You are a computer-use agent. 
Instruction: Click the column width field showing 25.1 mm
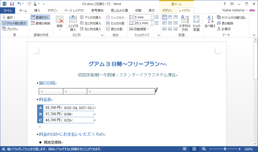click(142, 23)
